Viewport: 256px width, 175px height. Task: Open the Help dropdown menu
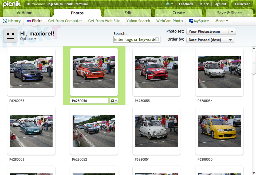point(203,4)
